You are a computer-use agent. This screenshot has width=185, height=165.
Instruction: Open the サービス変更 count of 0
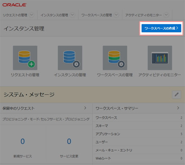(x=69, y=141)
